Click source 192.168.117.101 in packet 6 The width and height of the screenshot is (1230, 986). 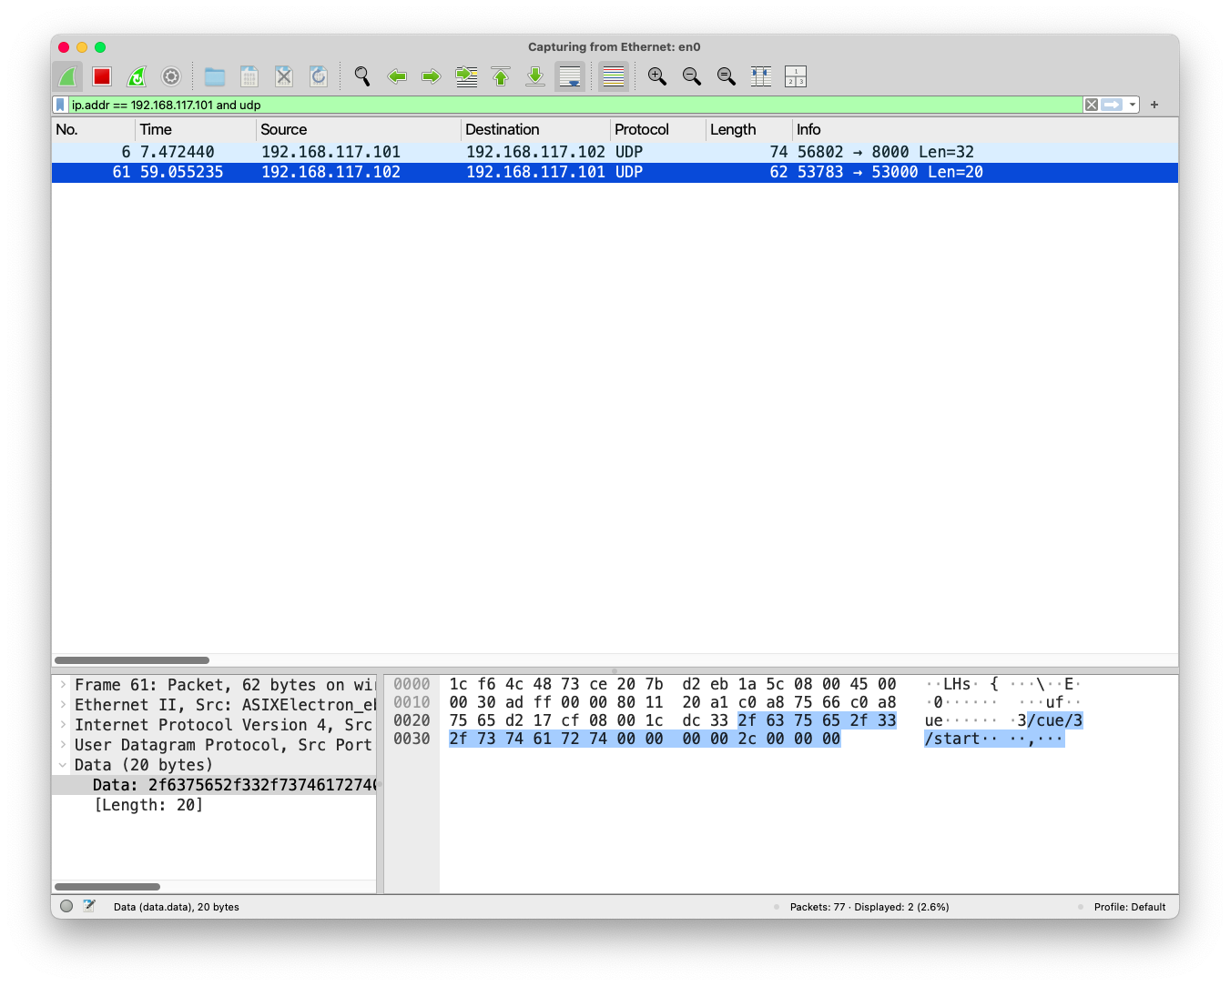[x=331, y=152]
